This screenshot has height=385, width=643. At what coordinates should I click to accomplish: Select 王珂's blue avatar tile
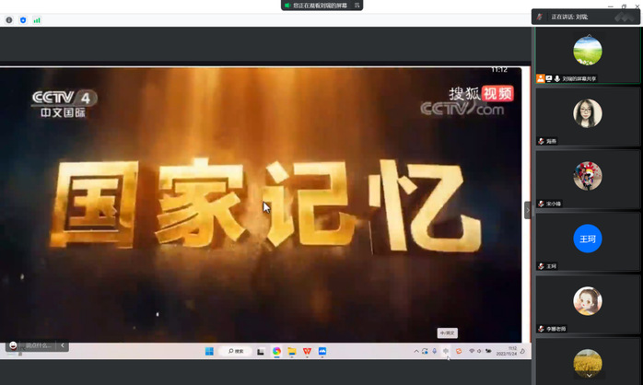click(x=587, y=239)
